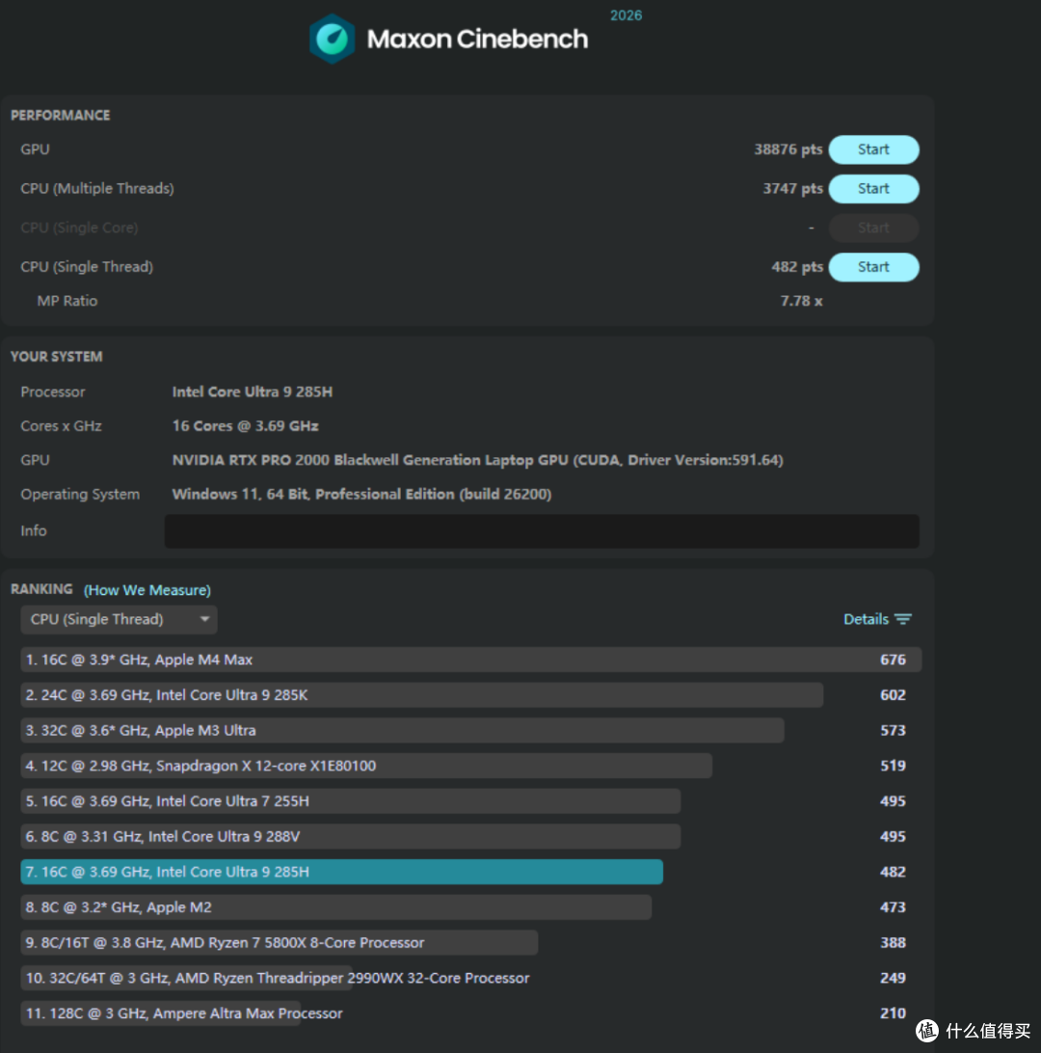
Task: Select the Apple M3 Ultra ranking row
Action: tap(470, 730)
